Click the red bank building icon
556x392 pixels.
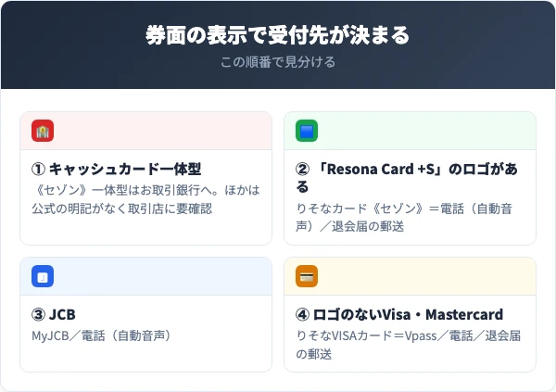[x=43, y=131]
